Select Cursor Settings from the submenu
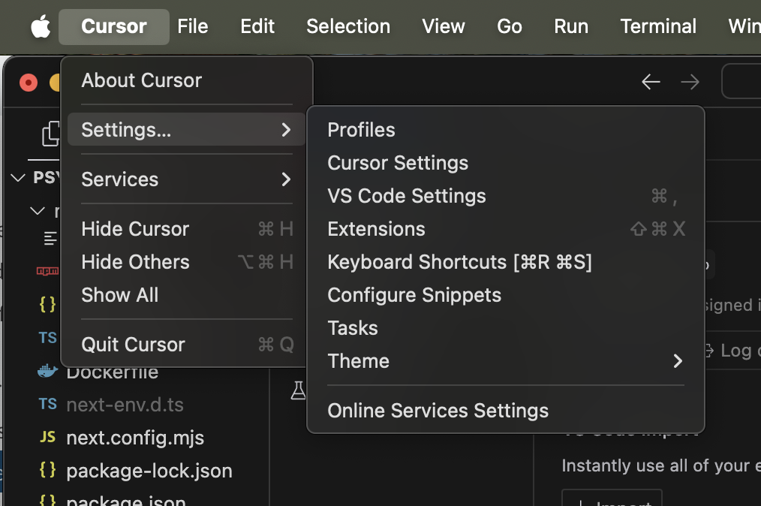This screenshot has width=761, height=506. pyautogui.click(x=397, y=163)
